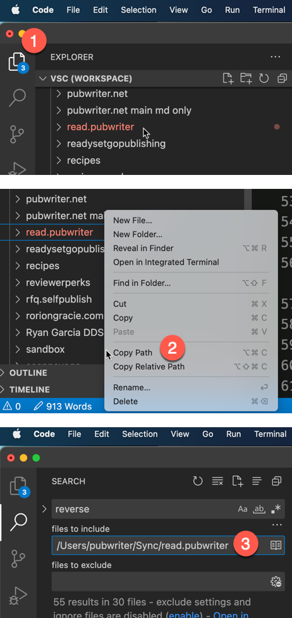The height and width of the screenshot is (618, 292).
Task: Refresh the Explorer with the circular arrow icon
Action: pyautogui.click(x=264, y=79)
